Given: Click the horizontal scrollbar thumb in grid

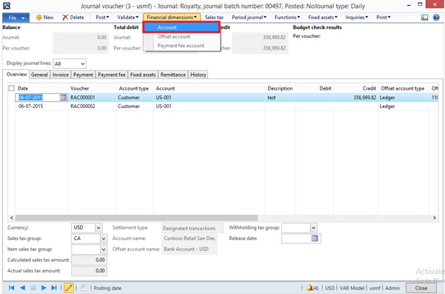Looking at the screenshot, I should pyautogui.click(x=136, y=218).
